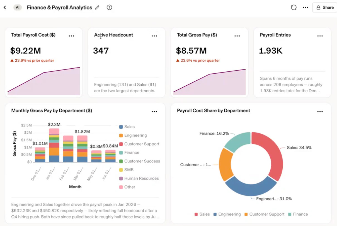Toggle the Finance legend item under donut chart
The height and width of the screenshot is (226, 337).
click(x=298, y=214)
